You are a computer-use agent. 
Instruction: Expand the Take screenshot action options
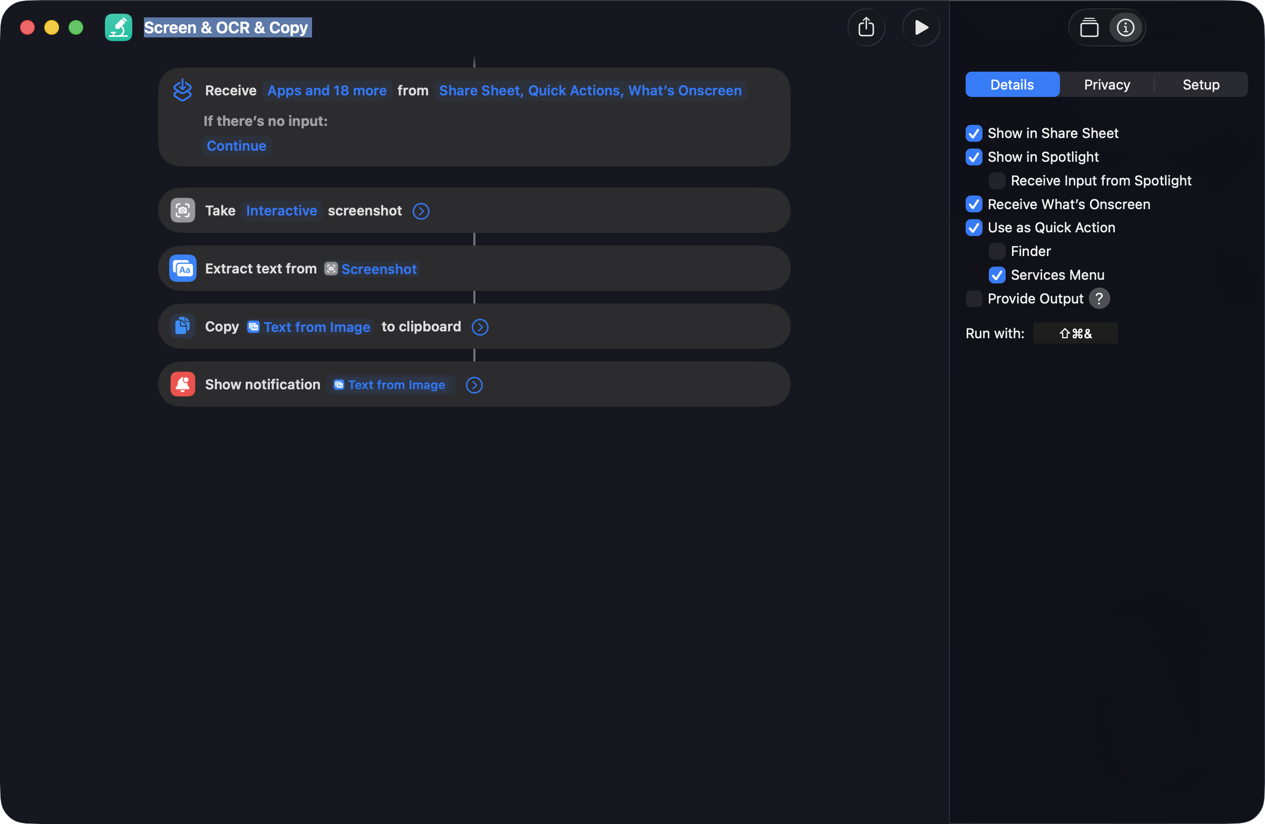click(x=421, y=211)
